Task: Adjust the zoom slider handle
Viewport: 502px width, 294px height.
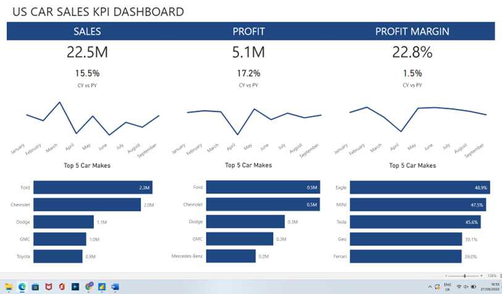Action: pos(464,275)
